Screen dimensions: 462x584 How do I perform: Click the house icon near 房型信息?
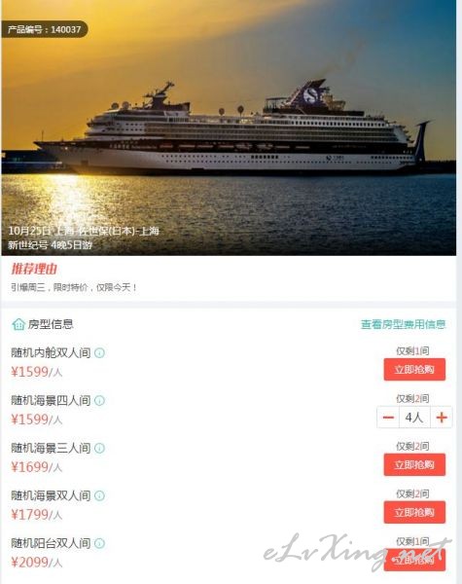18,324
